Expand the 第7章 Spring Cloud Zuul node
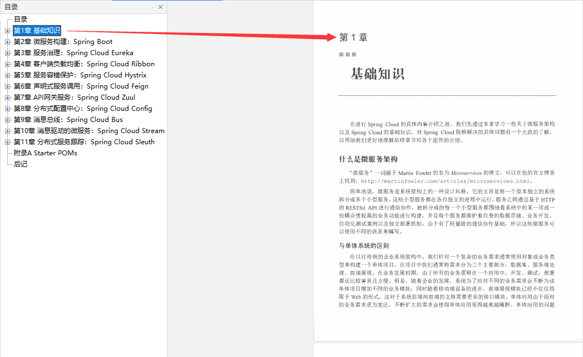 7,97
